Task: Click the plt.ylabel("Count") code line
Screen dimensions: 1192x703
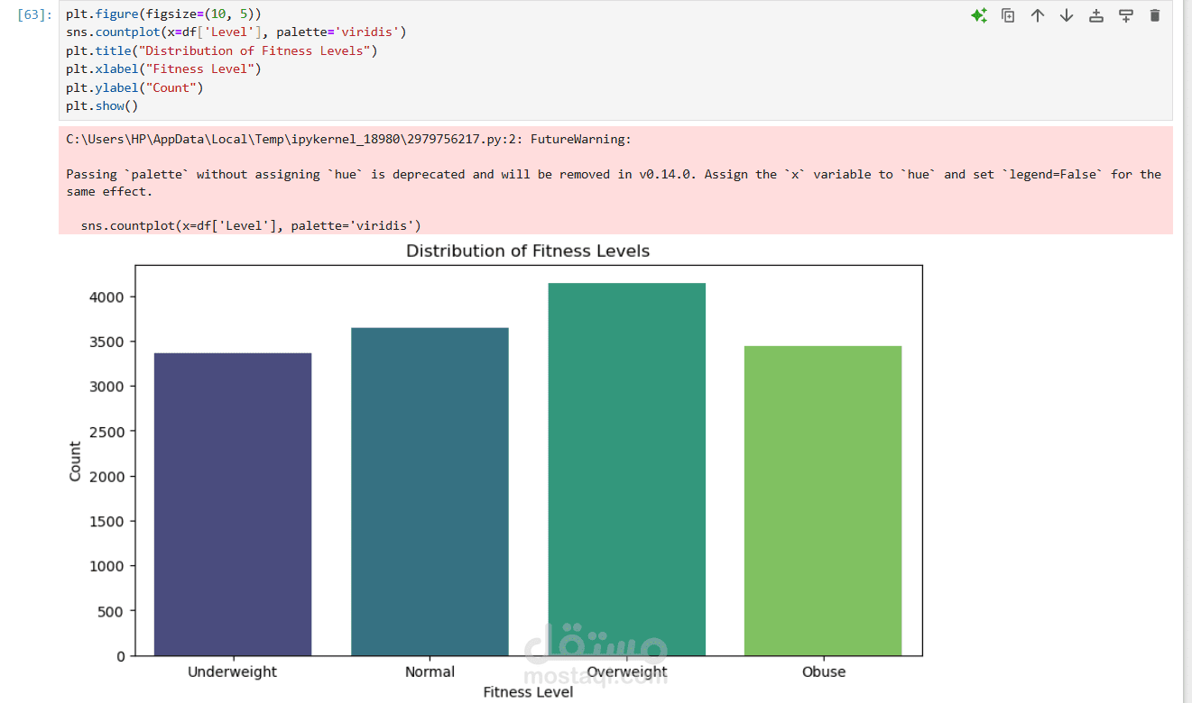Action: click(134, 87)
